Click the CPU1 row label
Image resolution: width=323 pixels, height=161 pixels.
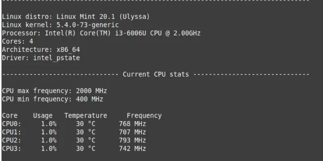coord(11,132)
